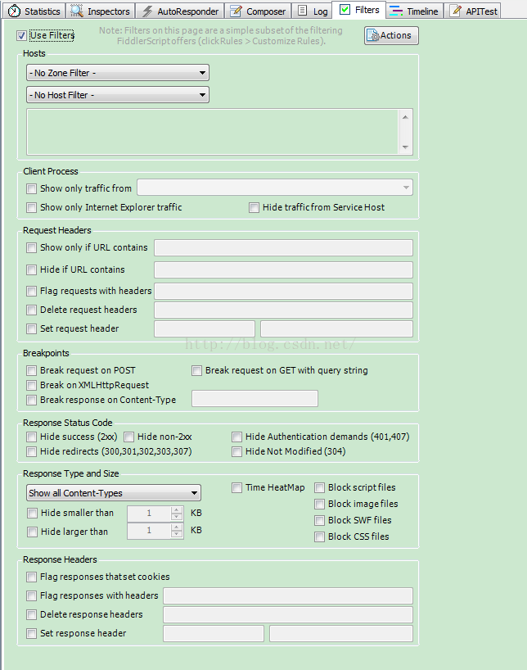This screenshot has width=527, height=670.
Task: Uncheck the Use Filters checkbox
Action: [21, 36]
